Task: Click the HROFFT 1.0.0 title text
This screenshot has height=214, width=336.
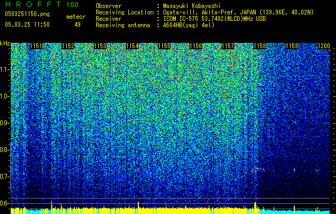Action: [x=42, y=4]
